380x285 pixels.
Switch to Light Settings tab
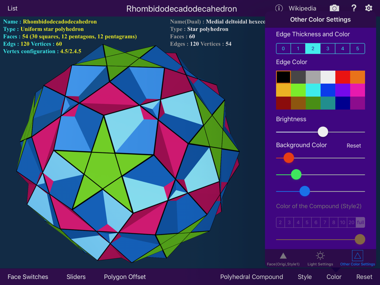click(x=320, y=259)
